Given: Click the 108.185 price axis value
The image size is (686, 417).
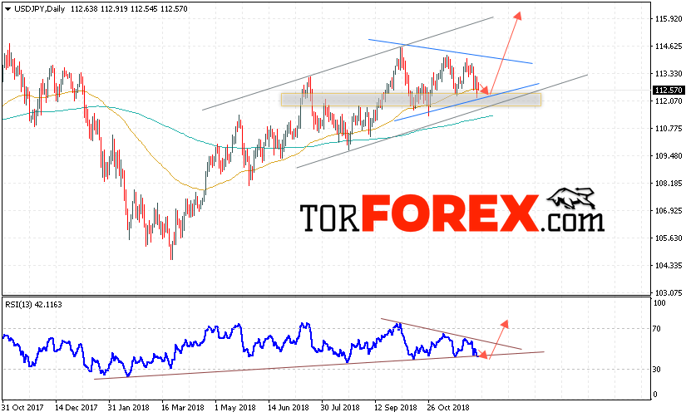Looking at the screenshot, I should pyautogui.click(x=669, y=183).
